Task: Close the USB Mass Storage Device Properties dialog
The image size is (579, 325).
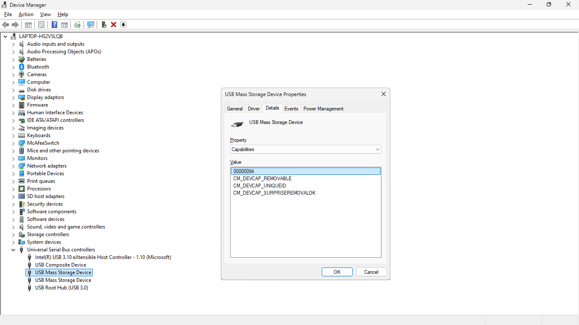Action: pyautogui.click(x=384, y=94)
